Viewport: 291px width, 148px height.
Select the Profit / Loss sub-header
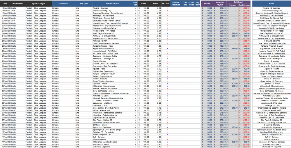point(245,5)
